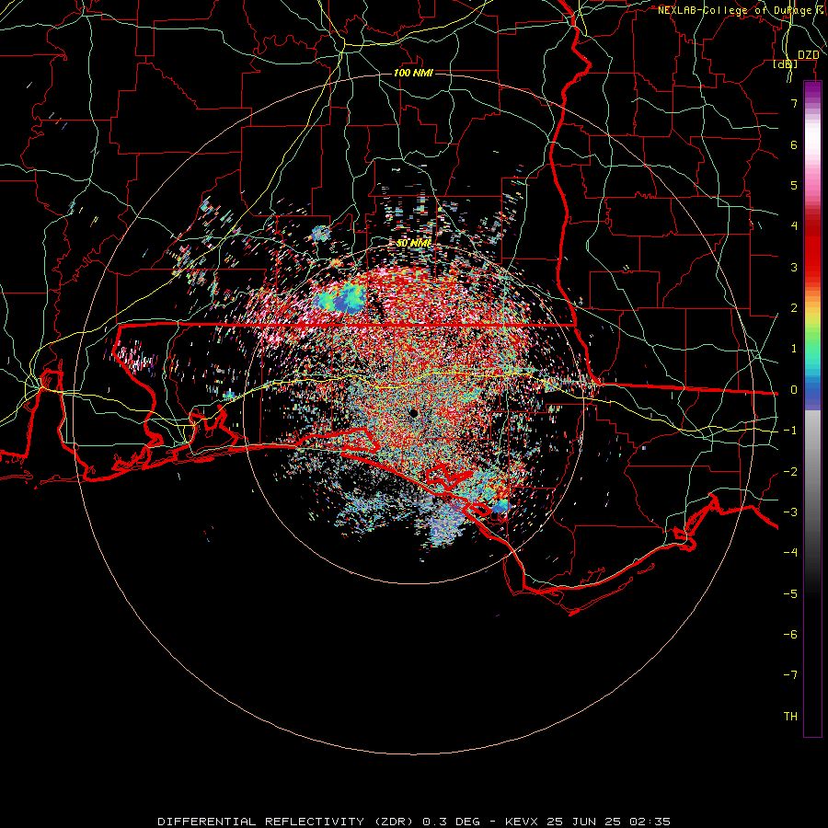This screenshot has height=828, width=828.
Task: Click the "4" value on the color scale
Action: pyautogui.click(x=794, y=226)
